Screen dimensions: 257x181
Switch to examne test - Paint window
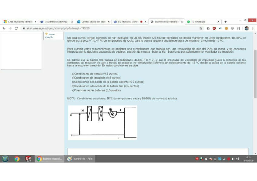tap(80, 159)
